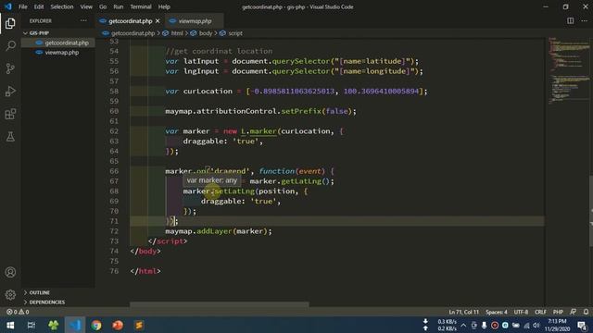Click the split editor icon
Viewport: 593px width, 333px height.
pyautogui.click(x=571, y=20)
